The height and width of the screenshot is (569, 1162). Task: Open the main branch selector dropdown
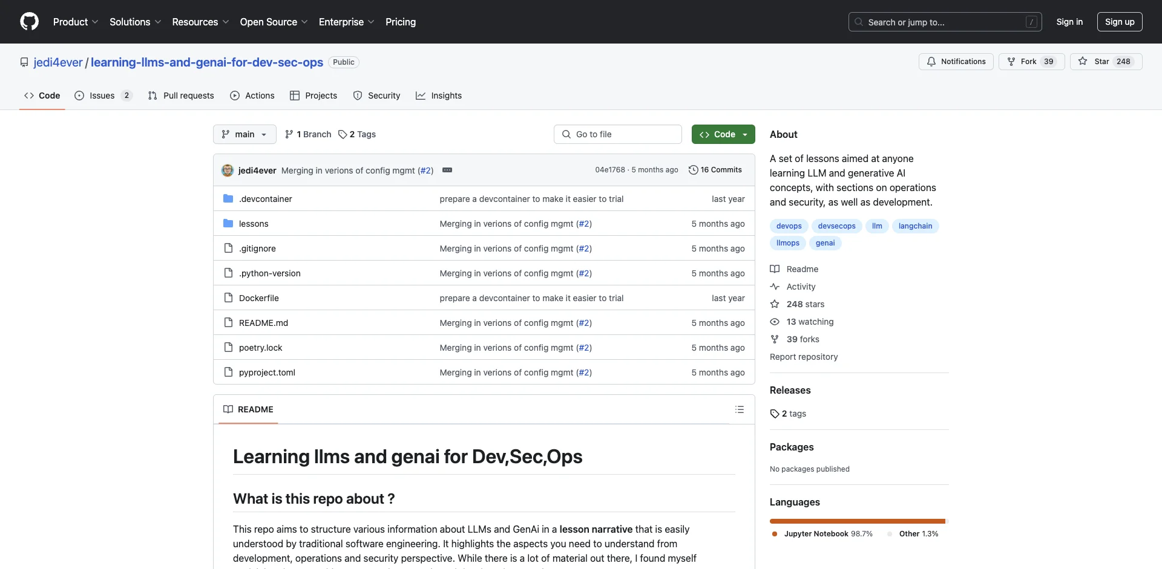click(x=245, y=134)
